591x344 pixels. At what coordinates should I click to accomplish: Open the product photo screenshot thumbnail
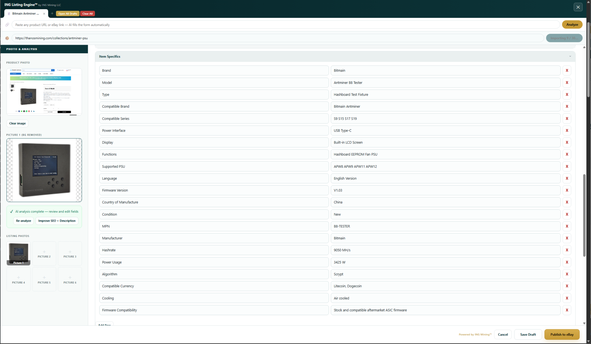tap(44, 92)
